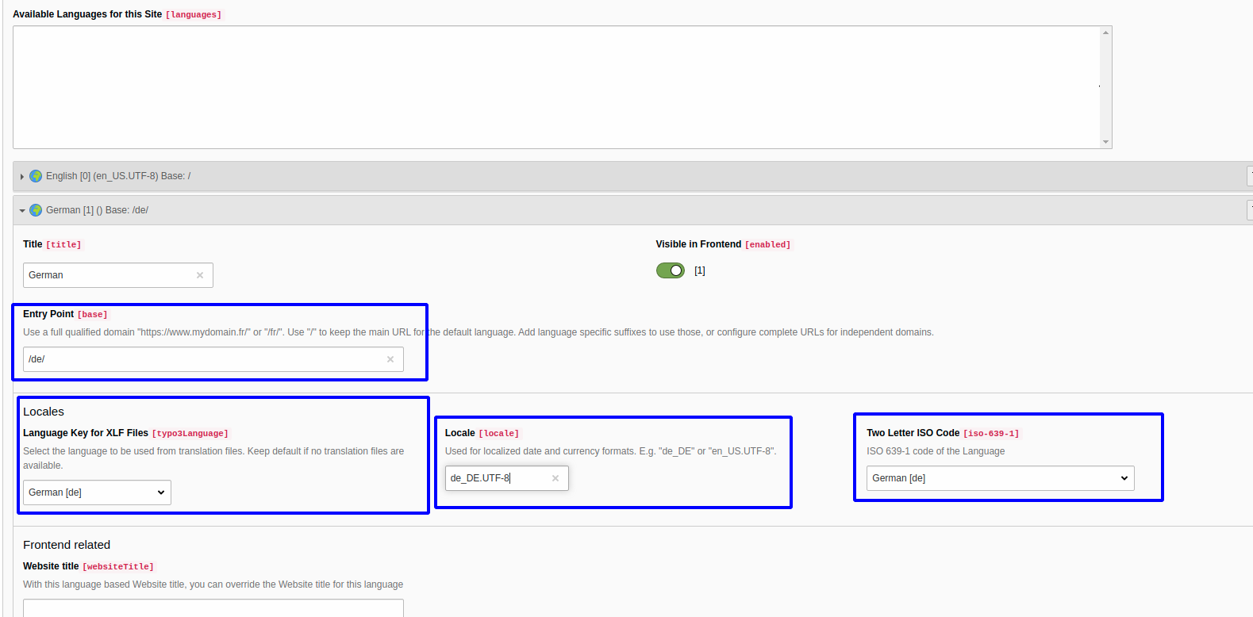Expand the English language row triangle
1253x617 pixels.
pos(22,177)
